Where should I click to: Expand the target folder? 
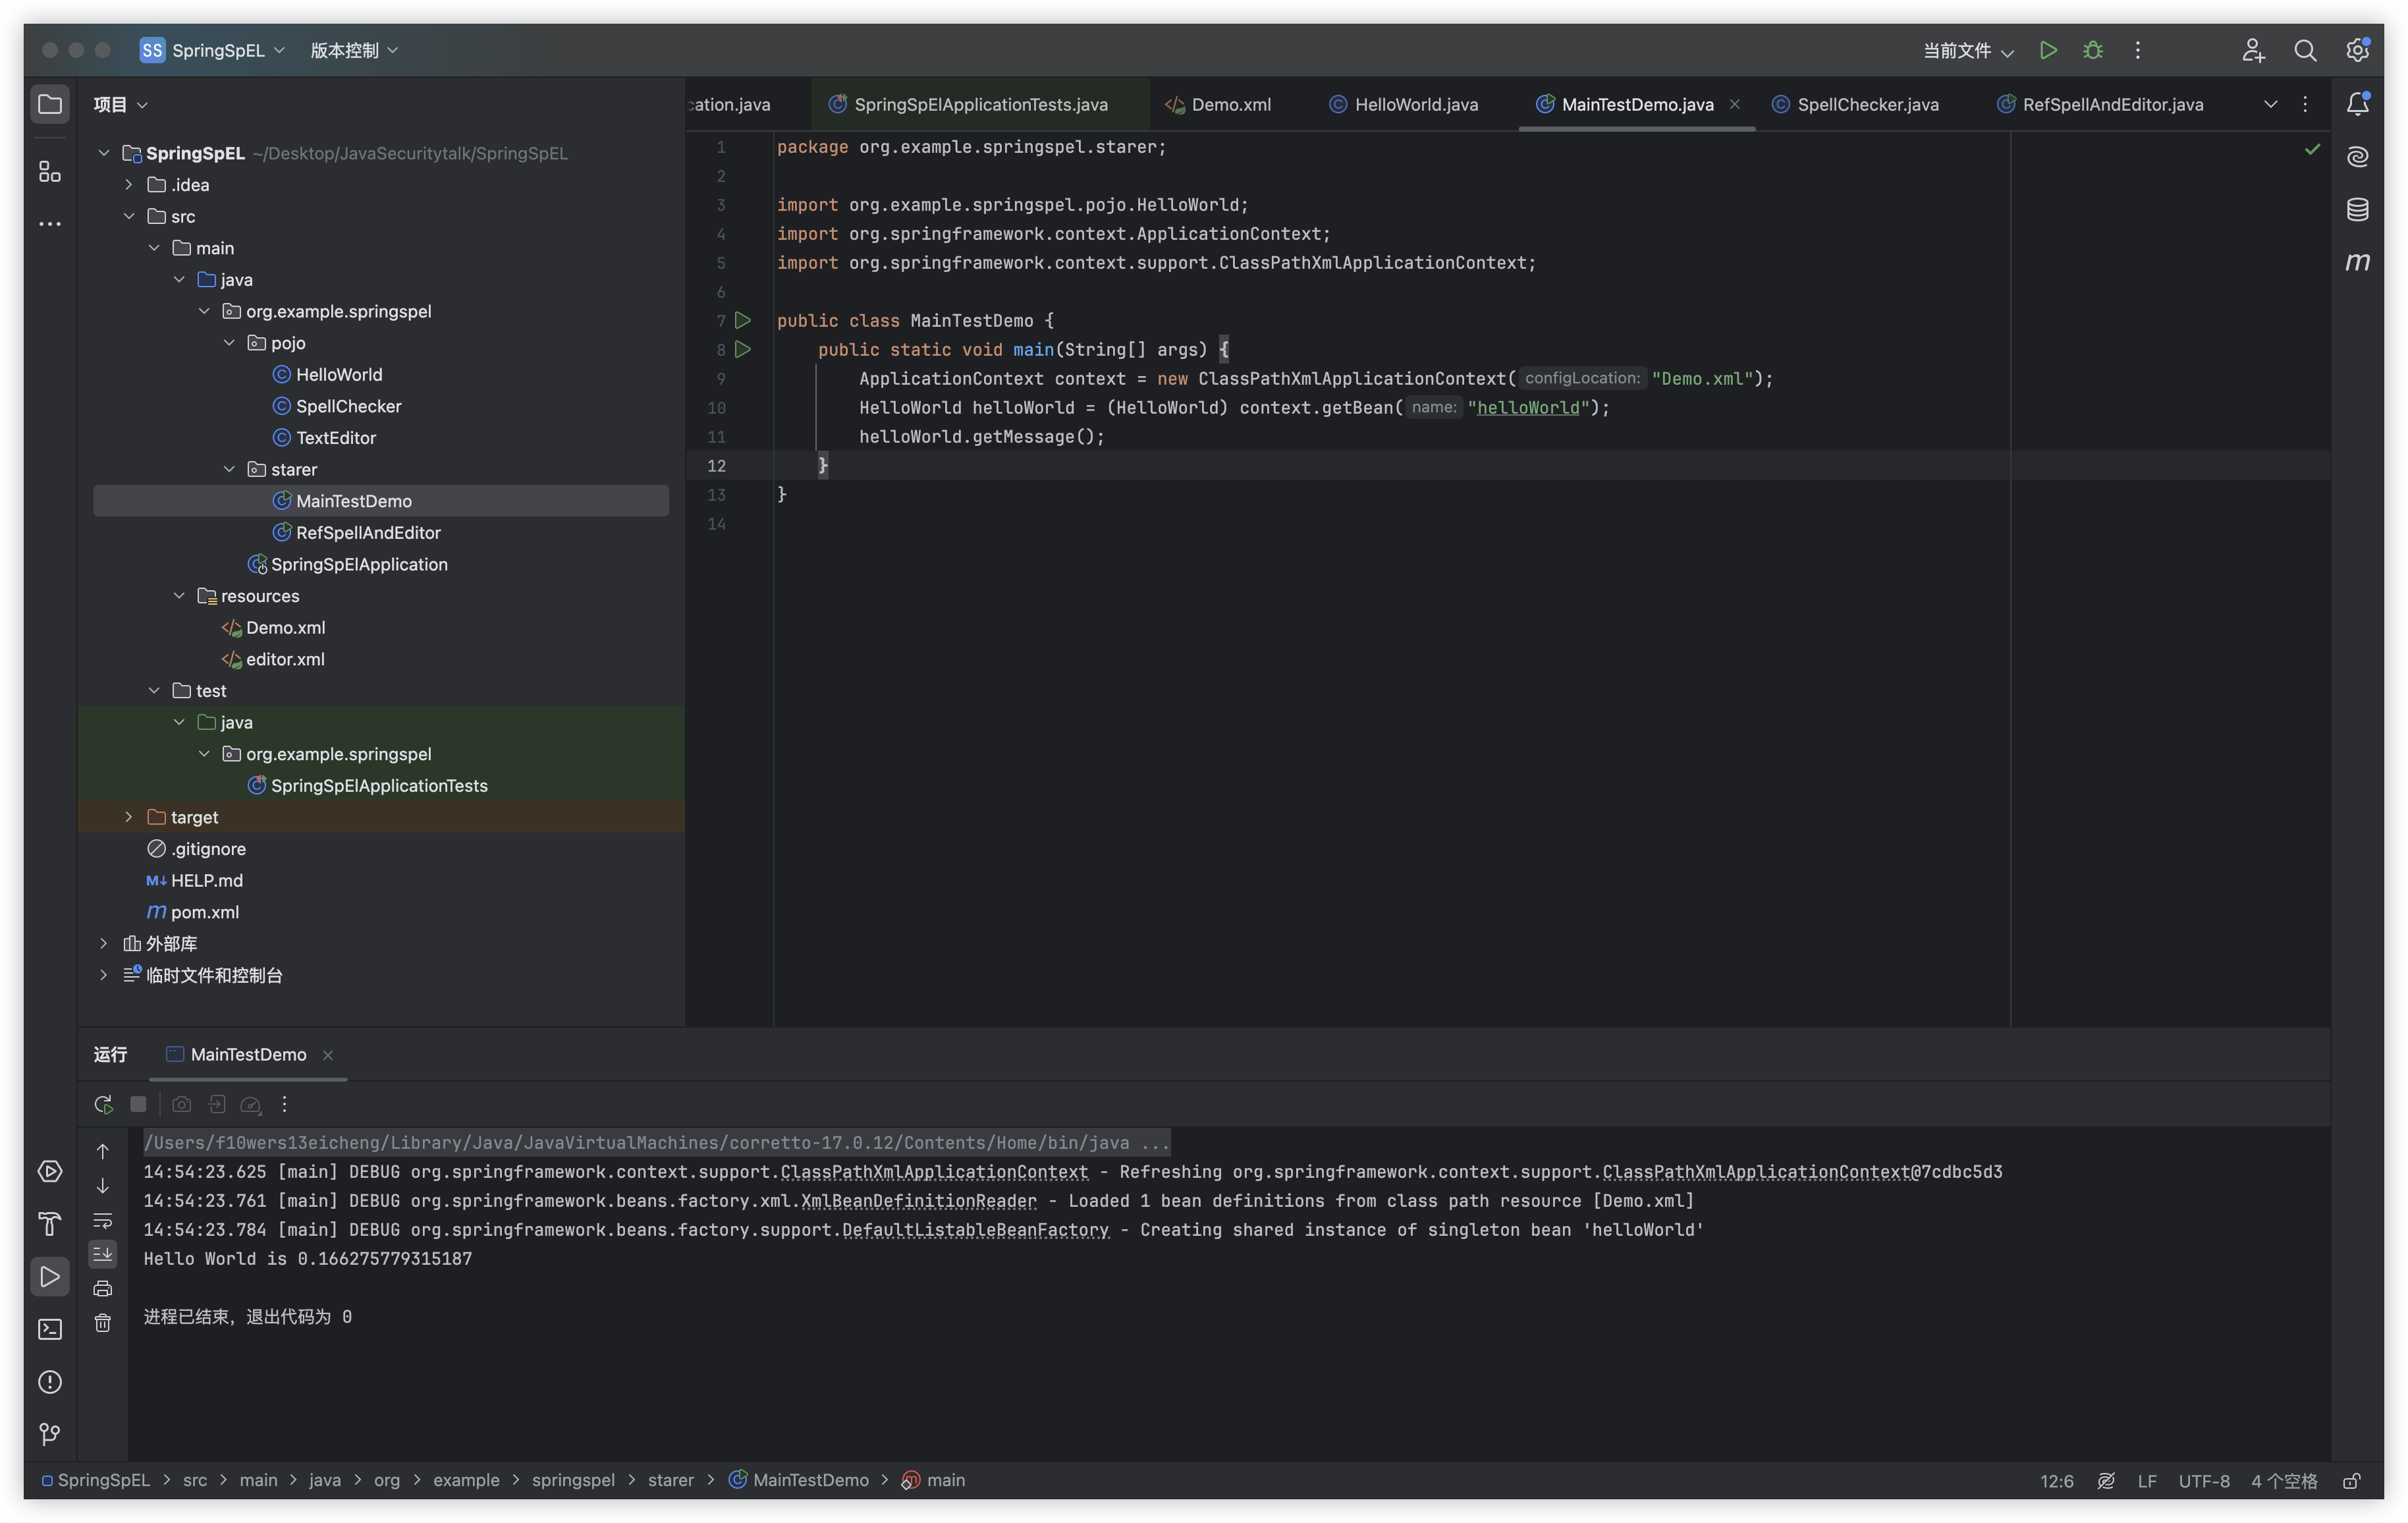point(128,817)
